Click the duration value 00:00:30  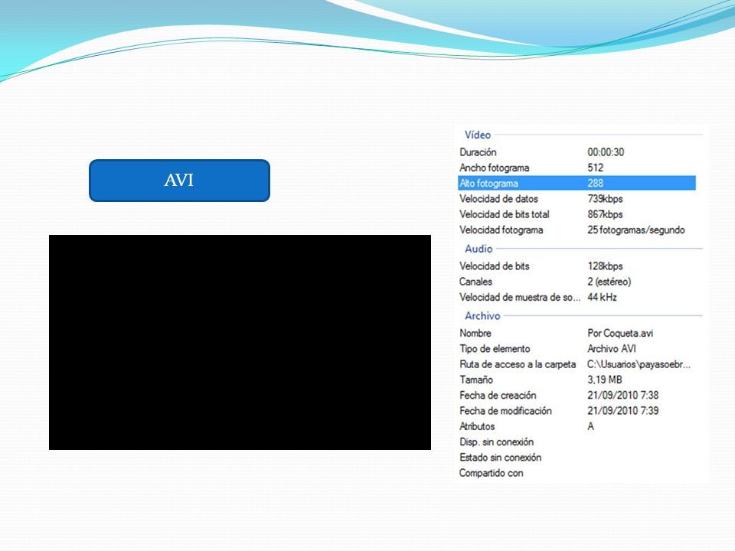[x=606, y=152]
